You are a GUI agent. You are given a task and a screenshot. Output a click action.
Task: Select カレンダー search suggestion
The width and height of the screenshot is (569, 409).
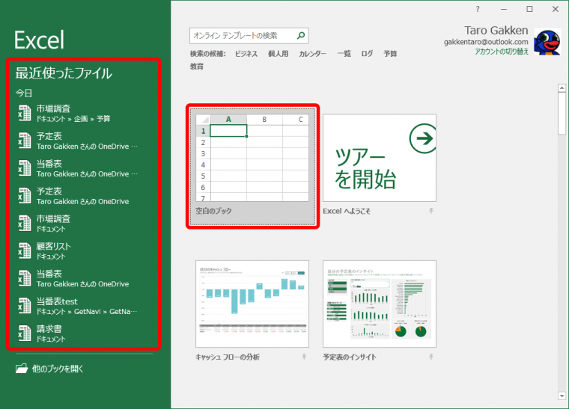pyautogui.click(x=312, y=54)
